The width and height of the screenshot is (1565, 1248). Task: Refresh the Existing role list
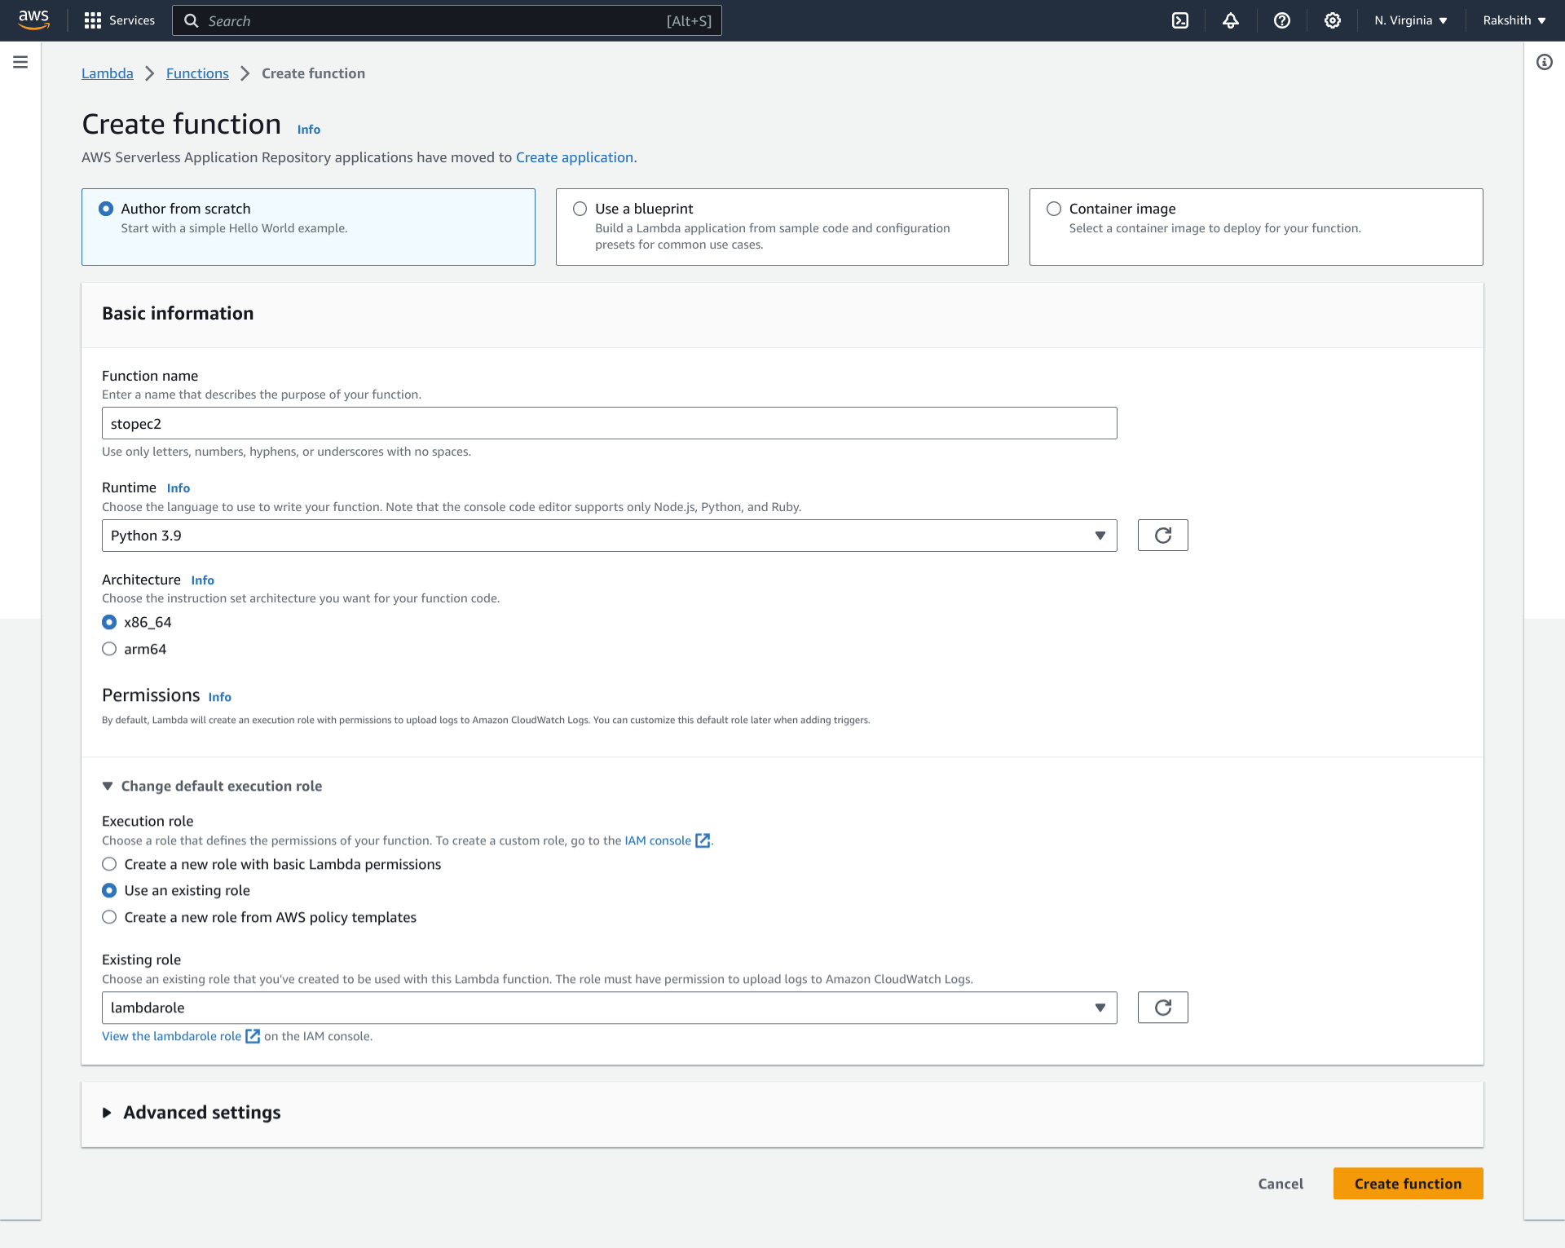click(x=1162, y=1008)
